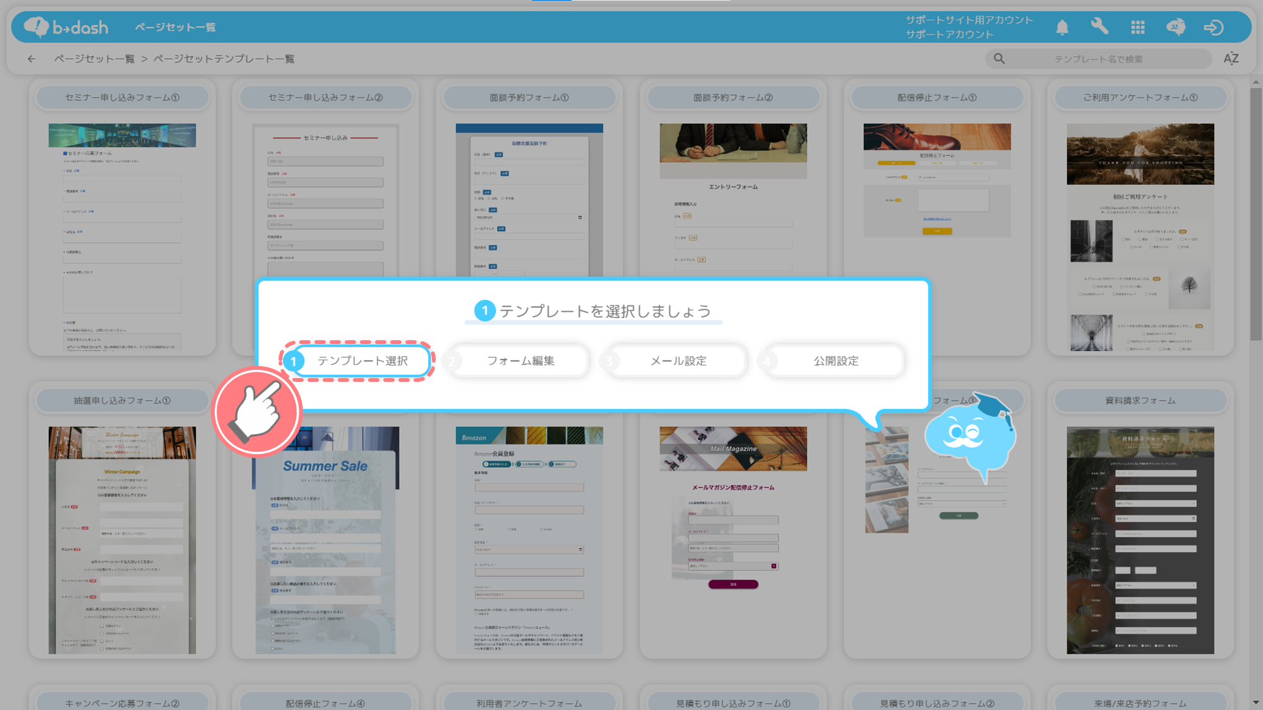Screen dimensions: 1263x710
Task: Click 見積もり申し込みフォーム① title
Action: [733, 703]
